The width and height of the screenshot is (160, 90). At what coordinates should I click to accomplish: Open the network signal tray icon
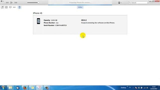(x=144, y=88)
